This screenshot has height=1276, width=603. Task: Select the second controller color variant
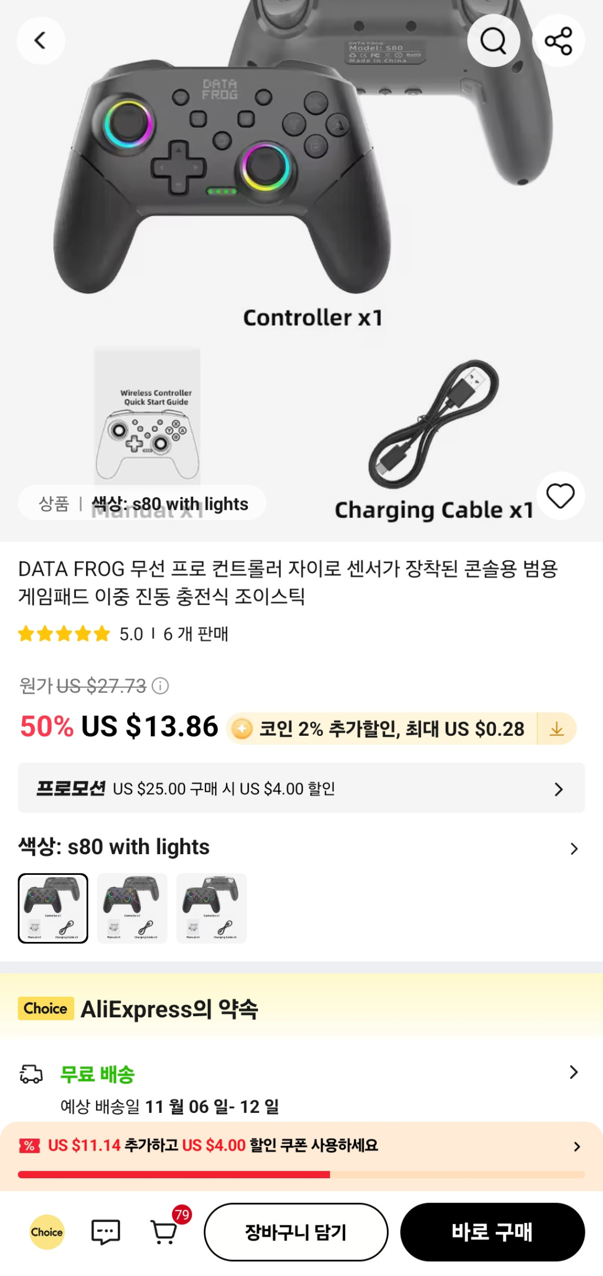(x=132, y=908)
